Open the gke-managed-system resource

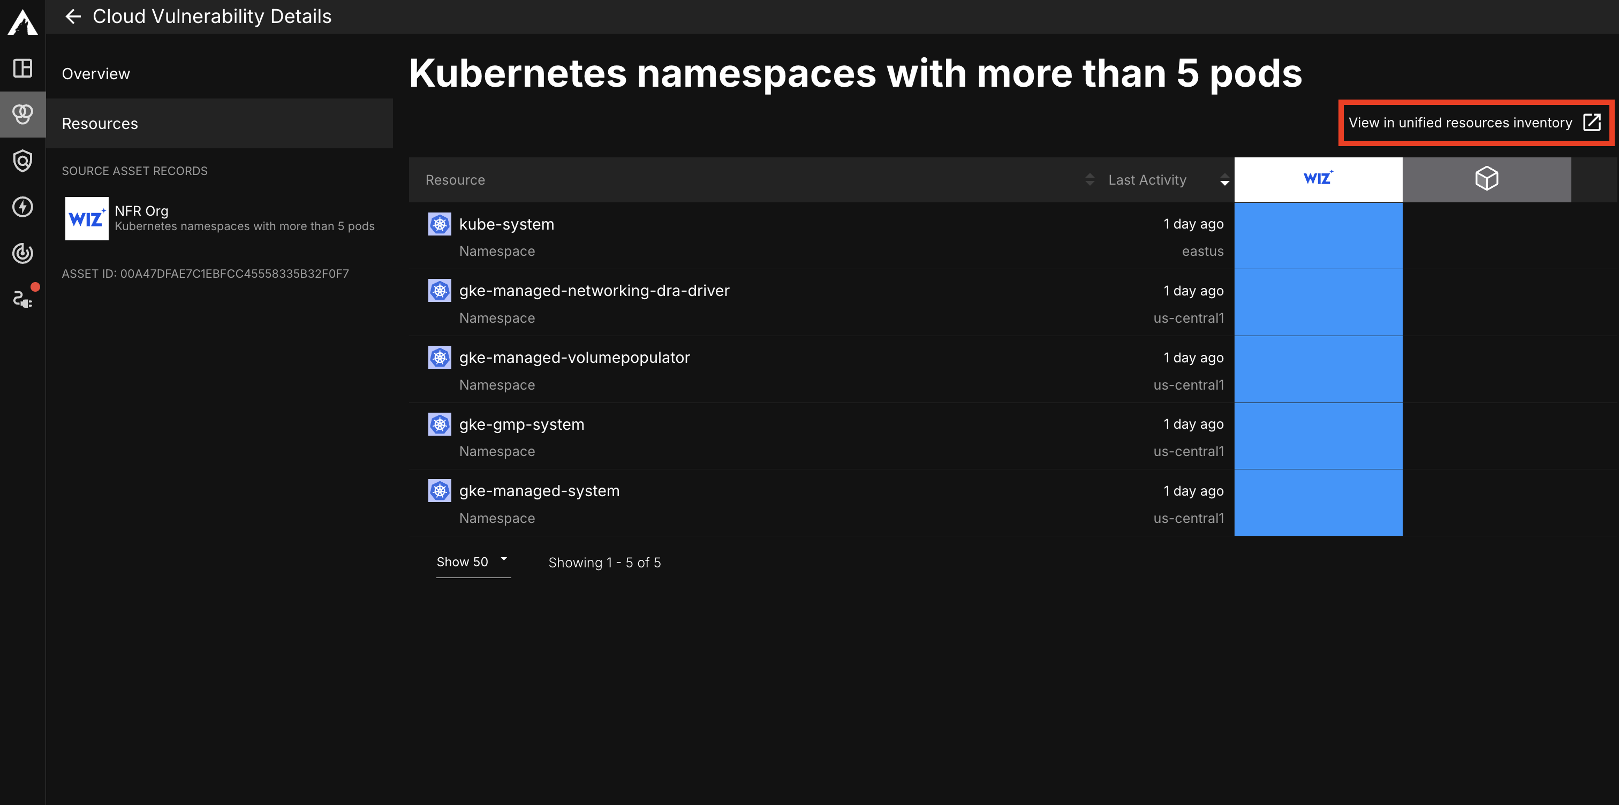539,491
